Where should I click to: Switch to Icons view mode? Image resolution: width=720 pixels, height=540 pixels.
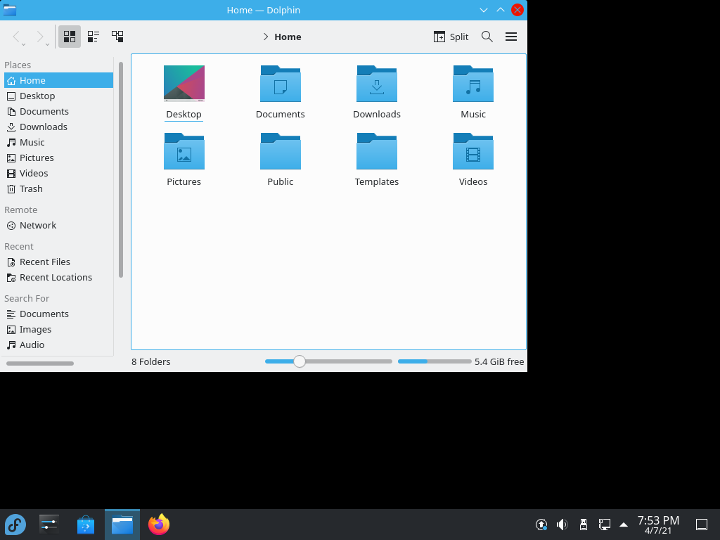coord(70,37)
